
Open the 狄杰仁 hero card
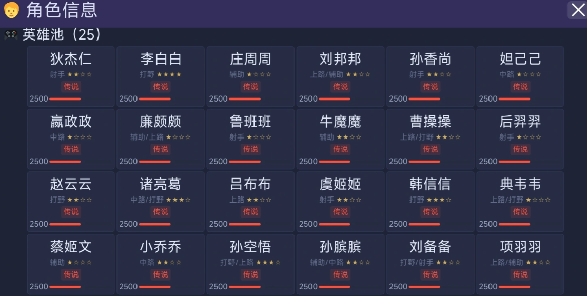click(71, 77)
